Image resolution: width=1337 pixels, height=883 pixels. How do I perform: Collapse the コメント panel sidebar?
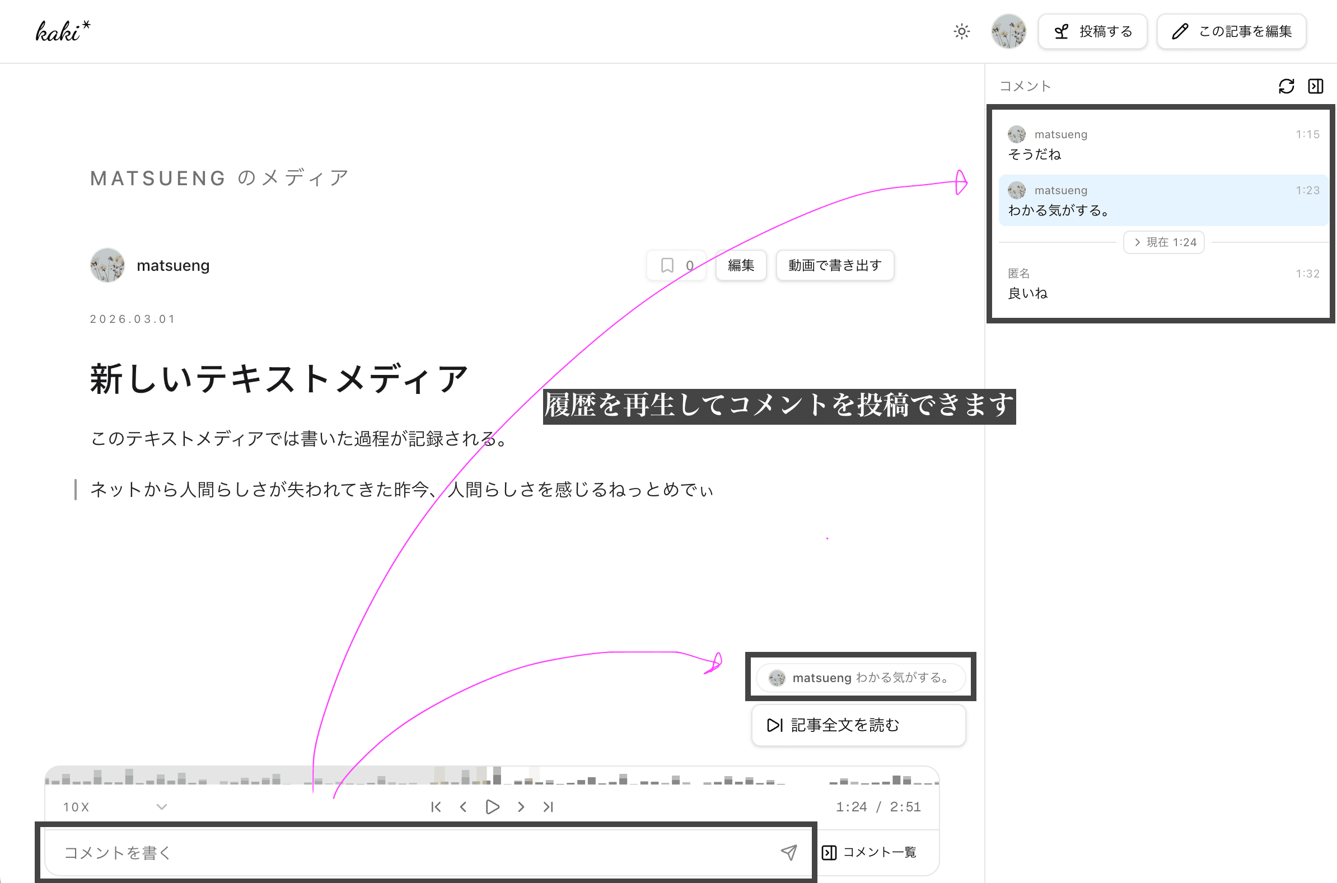1317,86
